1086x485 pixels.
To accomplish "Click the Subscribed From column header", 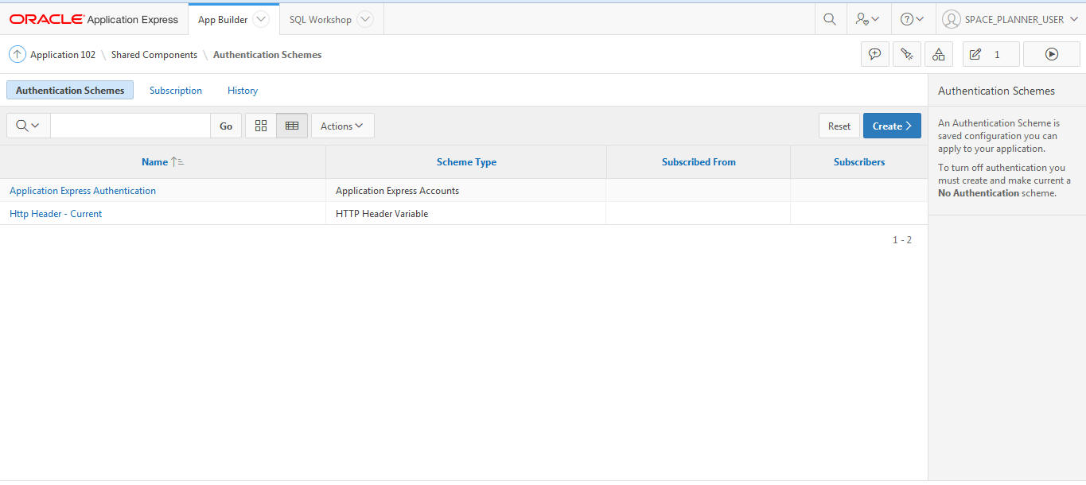I will (699, 162).
